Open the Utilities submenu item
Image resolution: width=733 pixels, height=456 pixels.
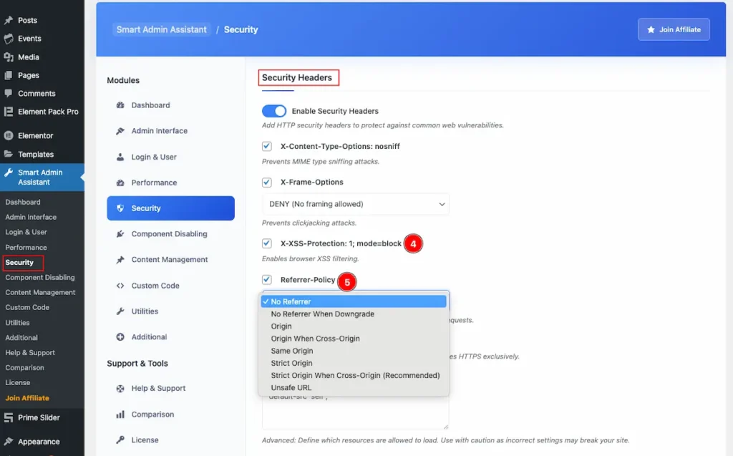point(17,323)
